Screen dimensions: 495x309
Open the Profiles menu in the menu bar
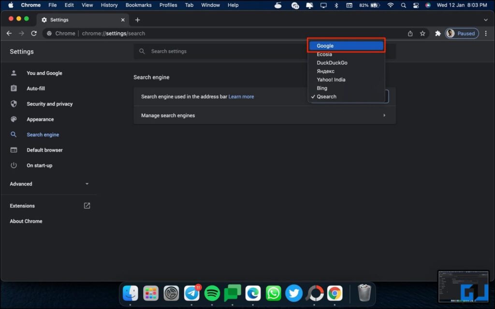tap(168, 5)
